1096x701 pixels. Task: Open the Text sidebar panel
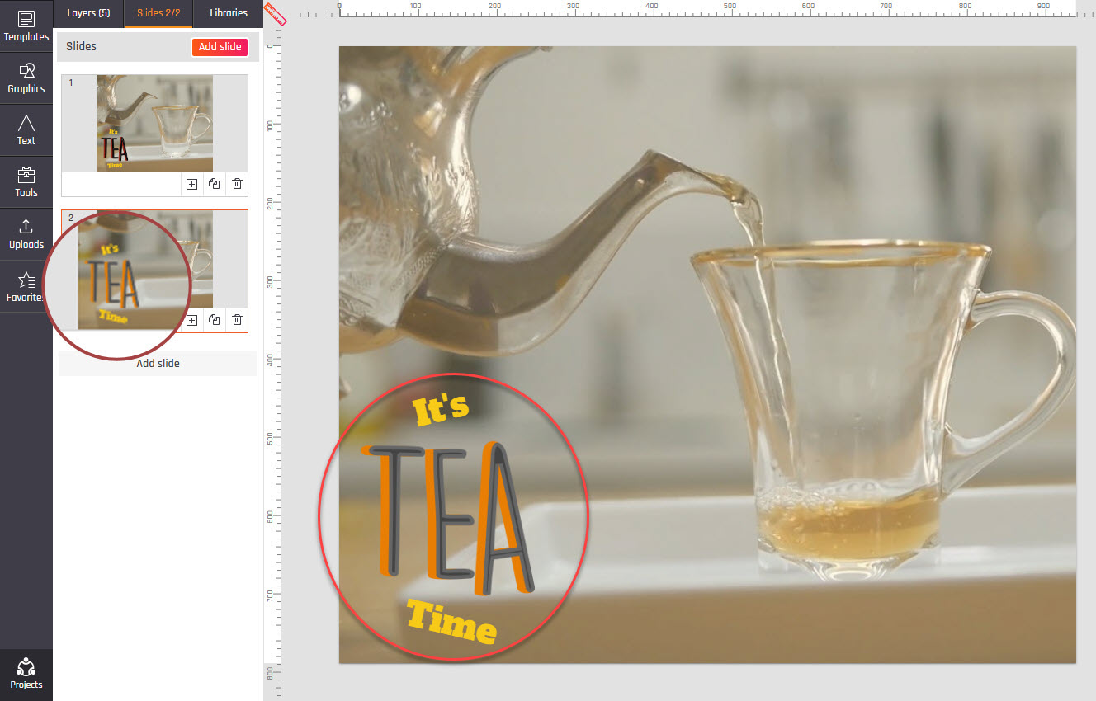pos(26,130)
